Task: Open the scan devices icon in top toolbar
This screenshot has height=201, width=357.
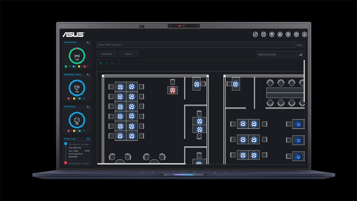Action: [x=263, y=35]
